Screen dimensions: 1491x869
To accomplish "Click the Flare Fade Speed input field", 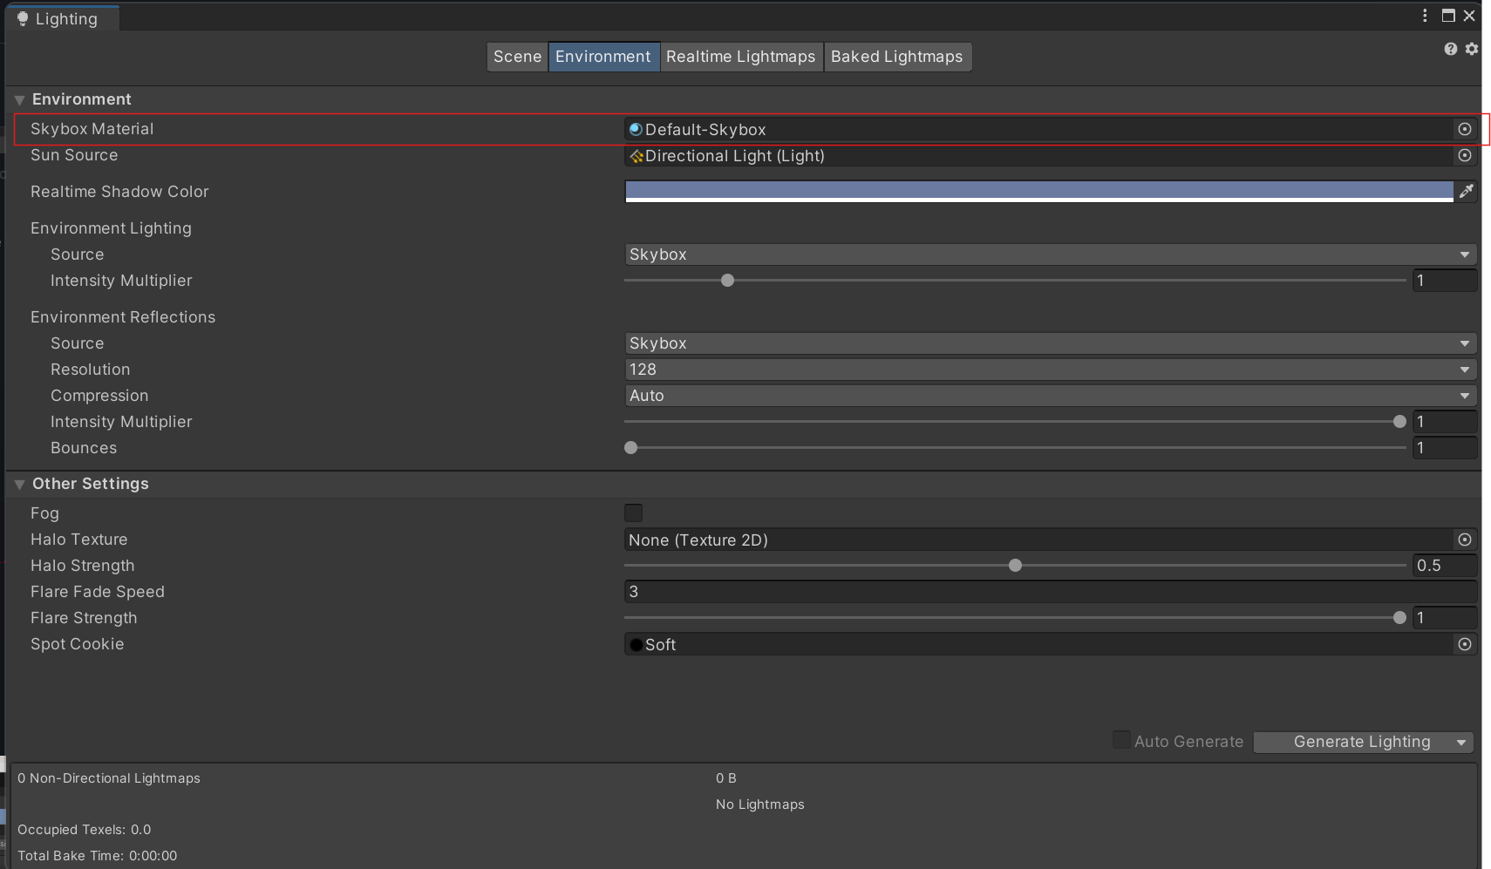I will tap(1050, 592).
